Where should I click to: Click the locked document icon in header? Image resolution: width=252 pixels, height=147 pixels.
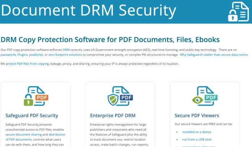(x=239, y=11)
